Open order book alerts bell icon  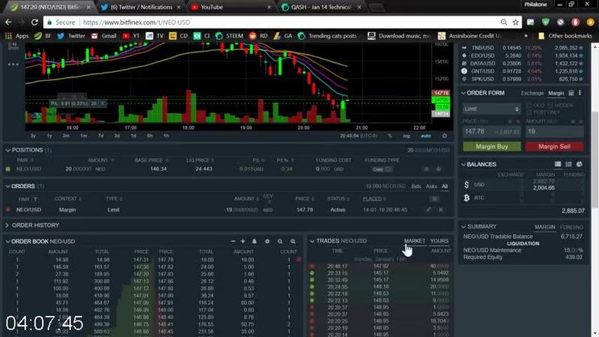255,241
